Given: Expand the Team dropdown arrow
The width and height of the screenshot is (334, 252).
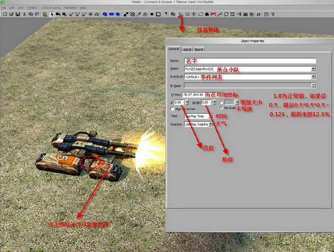Looking at the screenshot, I should tap(313, 69).
